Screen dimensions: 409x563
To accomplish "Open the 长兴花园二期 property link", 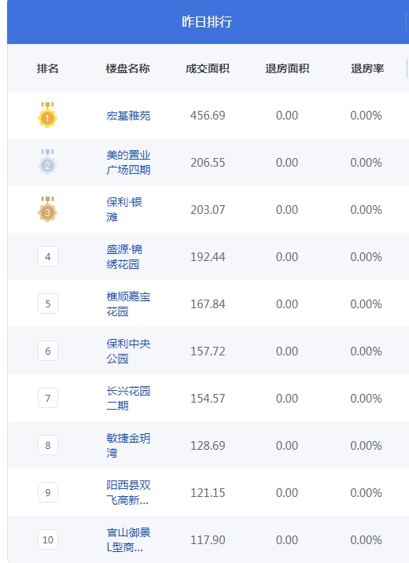I will 128,398.
